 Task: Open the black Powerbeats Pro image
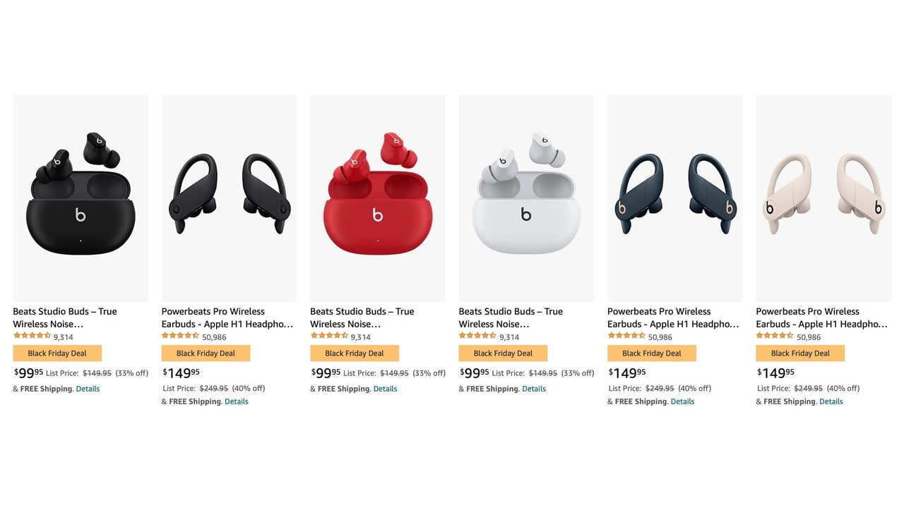(x=229, y=198)
